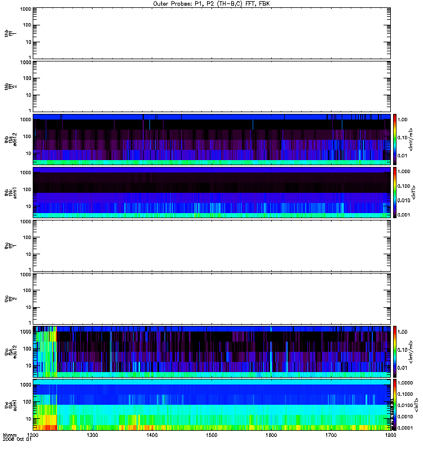Click the "thc fft 2" y-axis label
Image resolution: width=423 pixels, height=451 pixels.
pos(11,299)
